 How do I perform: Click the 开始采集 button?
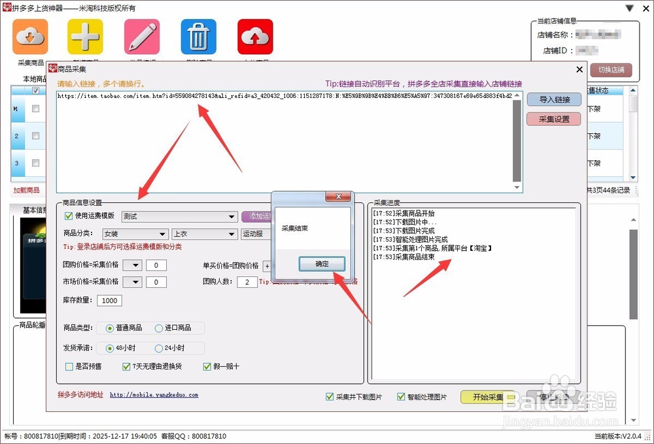[488, 397]
